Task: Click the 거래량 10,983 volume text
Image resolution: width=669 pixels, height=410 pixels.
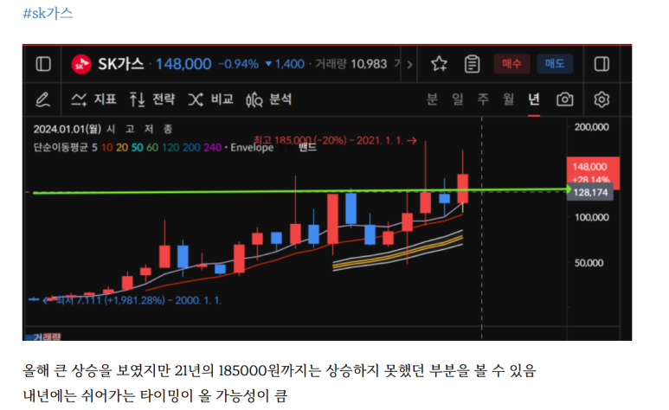Action: [x=351, y=64]
